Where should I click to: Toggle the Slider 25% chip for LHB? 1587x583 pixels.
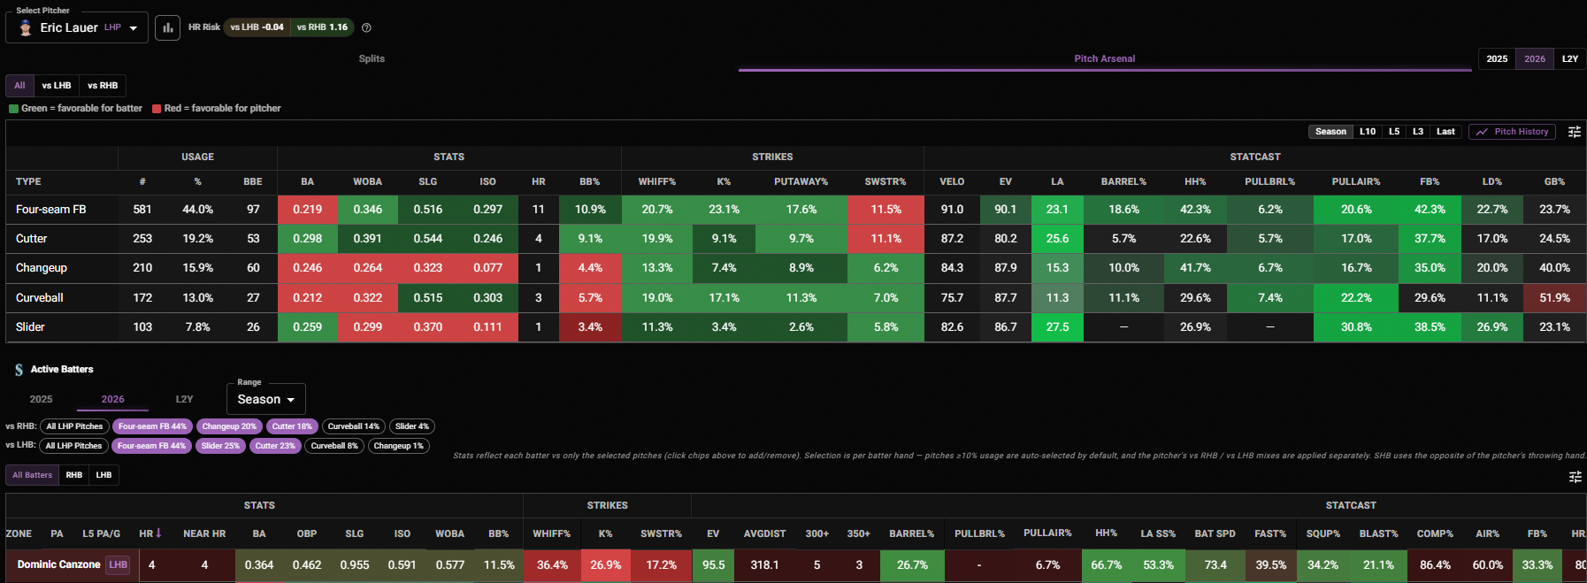click(x=220, y=446)
